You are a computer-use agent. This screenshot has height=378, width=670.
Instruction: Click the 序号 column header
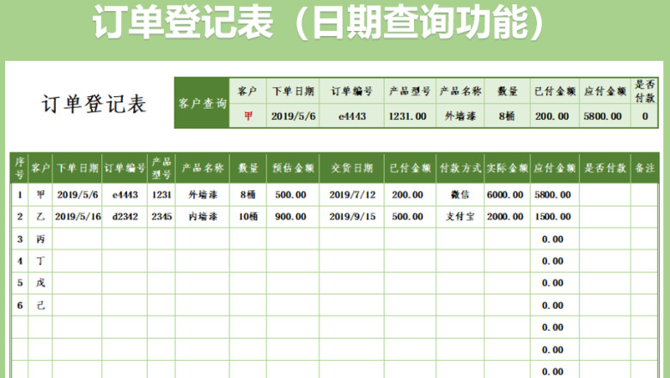tap(20, 168)
